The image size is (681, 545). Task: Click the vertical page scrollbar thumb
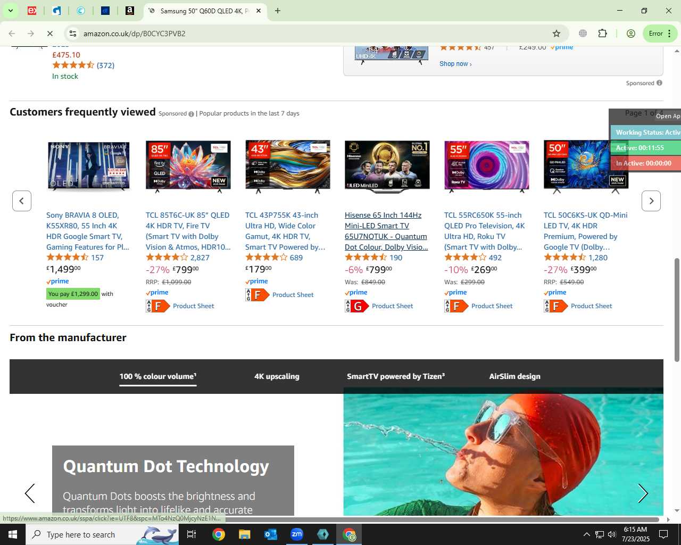pos(677,310)
